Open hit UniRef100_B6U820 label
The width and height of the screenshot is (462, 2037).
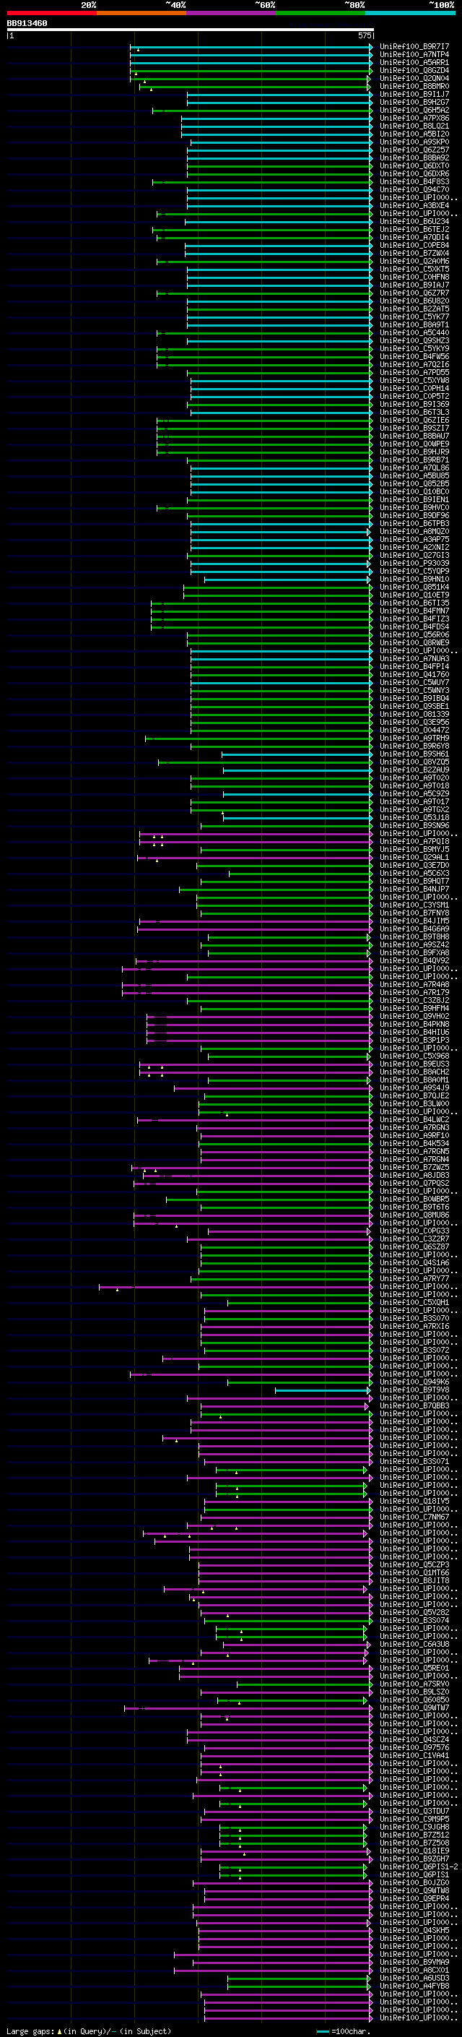point(414,301)
